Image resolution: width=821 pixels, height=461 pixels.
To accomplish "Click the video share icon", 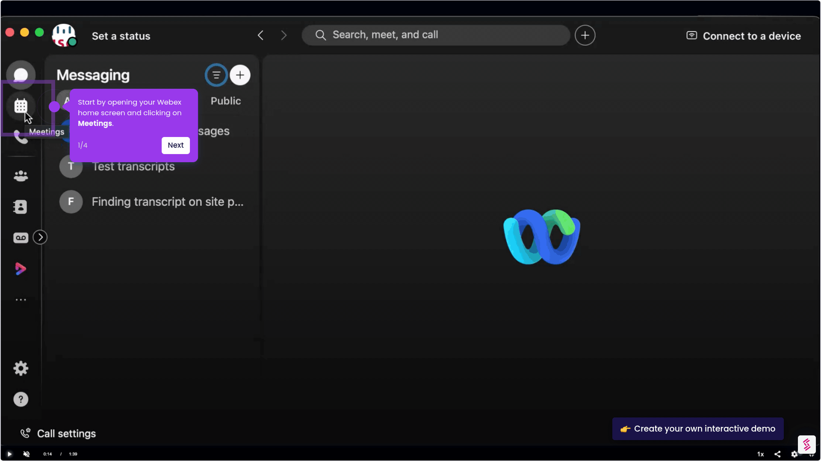I will [x=777, y=454].
